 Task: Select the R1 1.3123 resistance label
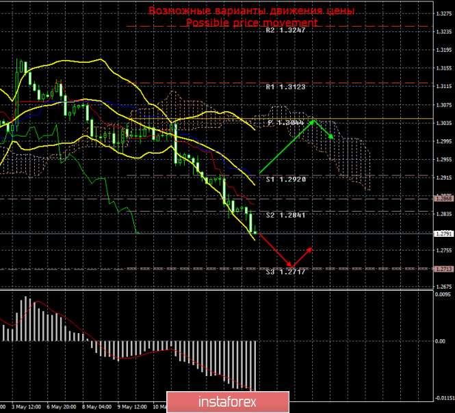click(x=285, y=87)
